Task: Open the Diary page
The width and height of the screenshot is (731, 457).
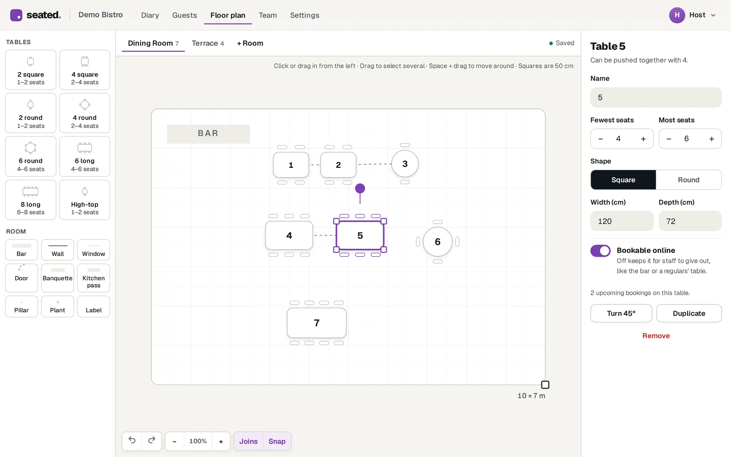Action: (x=150, y=15)
